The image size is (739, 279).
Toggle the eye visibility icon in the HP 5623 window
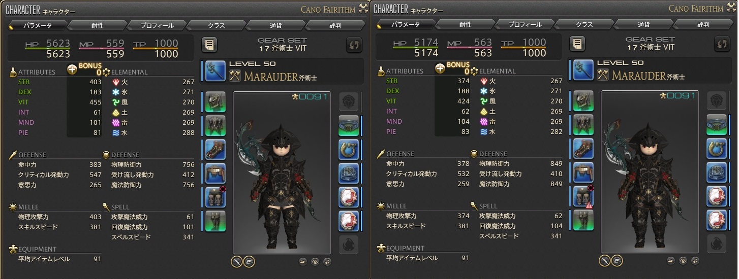(315, 262)
